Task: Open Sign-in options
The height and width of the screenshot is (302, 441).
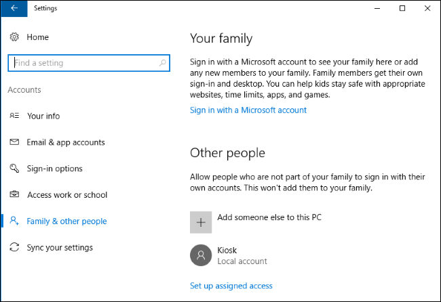Action: (54, 169)
